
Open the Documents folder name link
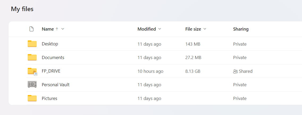click(x=53, y=57)
